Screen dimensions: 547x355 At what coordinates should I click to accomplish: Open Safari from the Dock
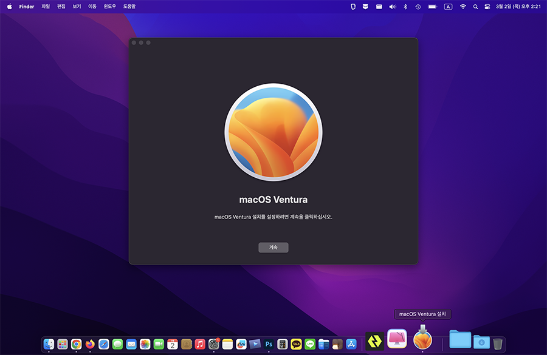(103, 344)
